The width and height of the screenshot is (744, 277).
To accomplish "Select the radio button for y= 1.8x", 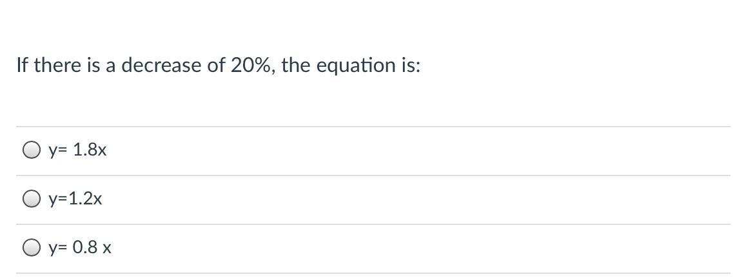I will pyautogui.click(x=31, y=150).
